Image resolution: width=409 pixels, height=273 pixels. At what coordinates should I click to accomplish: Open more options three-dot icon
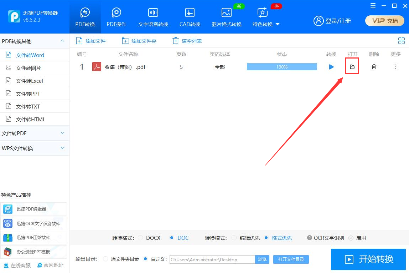pos(396,67)
